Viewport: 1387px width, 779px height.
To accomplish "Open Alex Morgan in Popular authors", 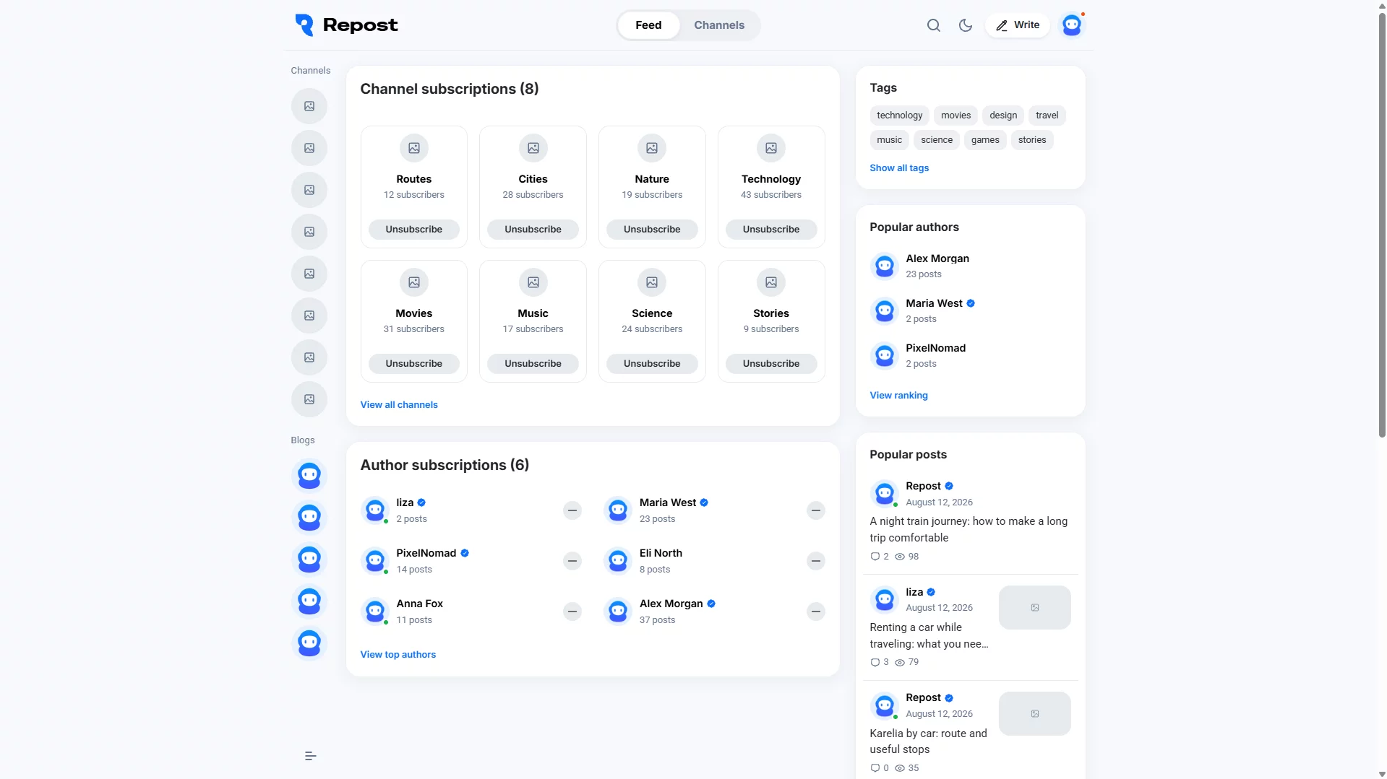I will [x=937, y=258].
